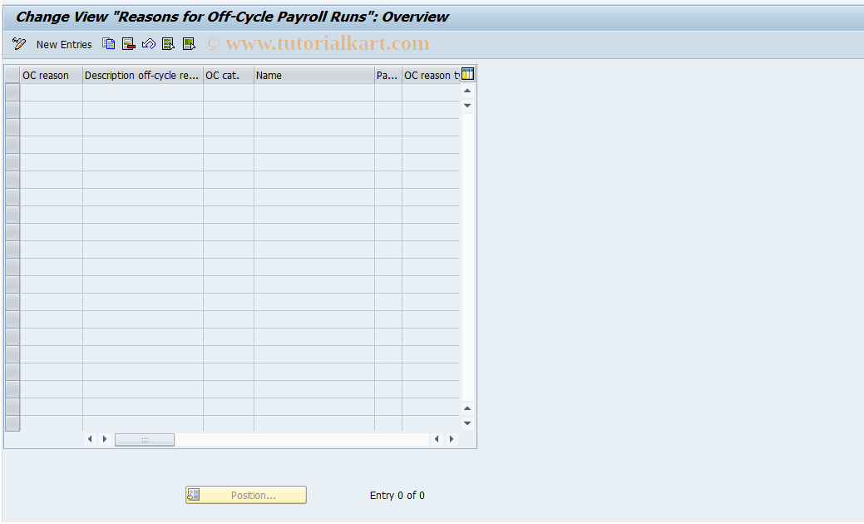Image resolution: width=864 pixels, height=524 pixels.
Task: Click the select-all rows corner cell
Action: point(12,76)
